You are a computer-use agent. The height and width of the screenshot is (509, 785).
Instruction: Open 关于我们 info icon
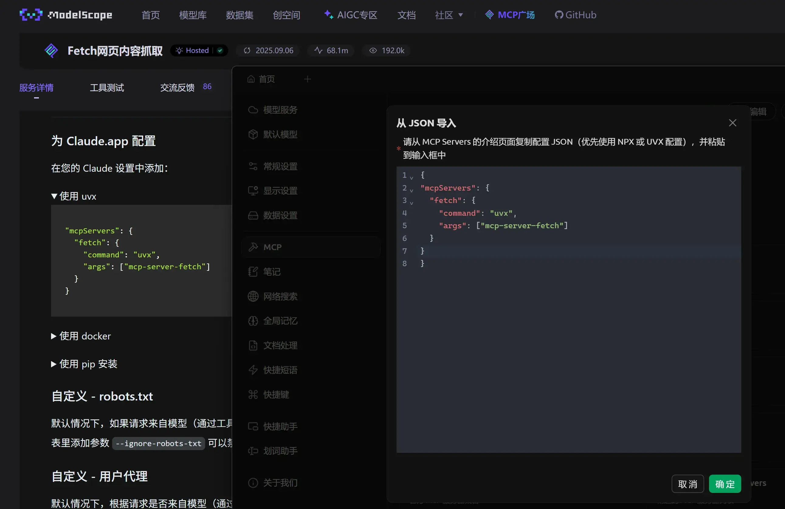pos(253,483)
